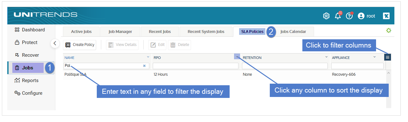408x122 pixels.
Task: Open the Protect section
Action: click(x=26, y=42)
